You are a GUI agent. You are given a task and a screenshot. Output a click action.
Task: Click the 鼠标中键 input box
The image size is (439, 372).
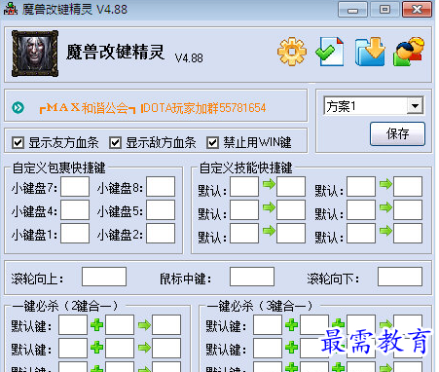click(252, 277)
